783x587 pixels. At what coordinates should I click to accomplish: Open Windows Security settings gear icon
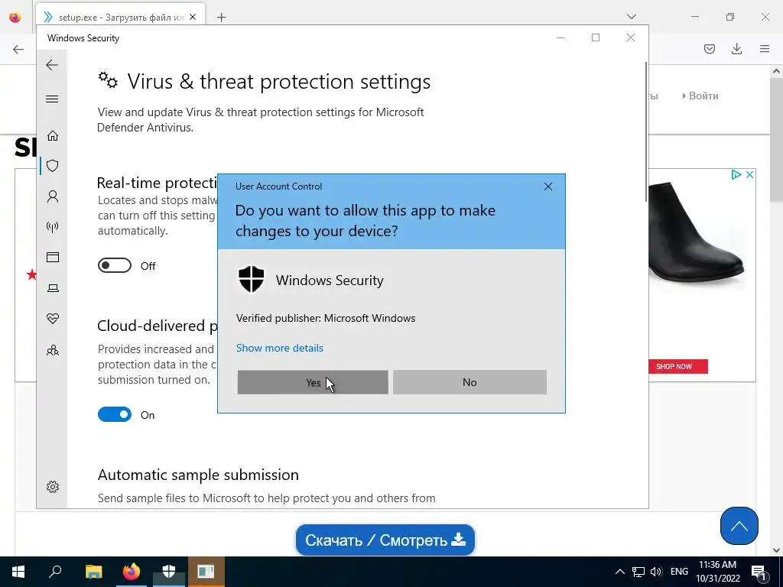click(x=53, y=487)
